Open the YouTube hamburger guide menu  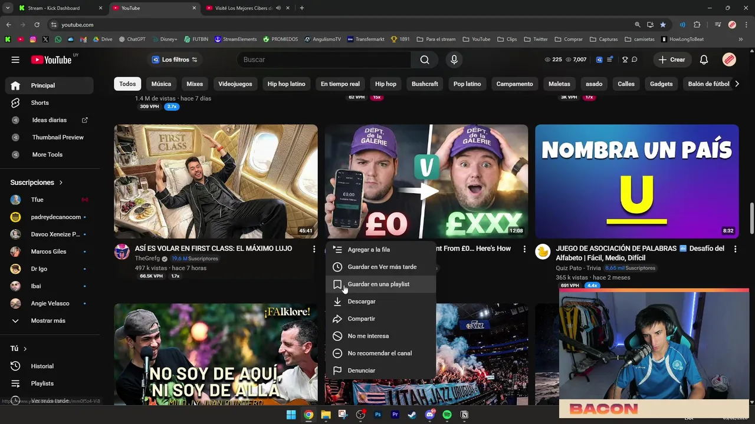point(15,59)
